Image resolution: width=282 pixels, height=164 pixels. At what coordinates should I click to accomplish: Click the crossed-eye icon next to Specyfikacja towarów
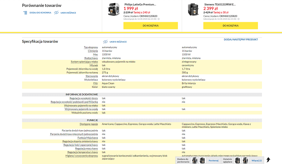coord(105,42)
